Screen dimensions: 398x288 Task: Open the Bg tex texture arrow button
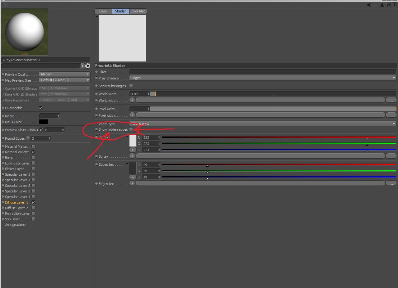132,156
